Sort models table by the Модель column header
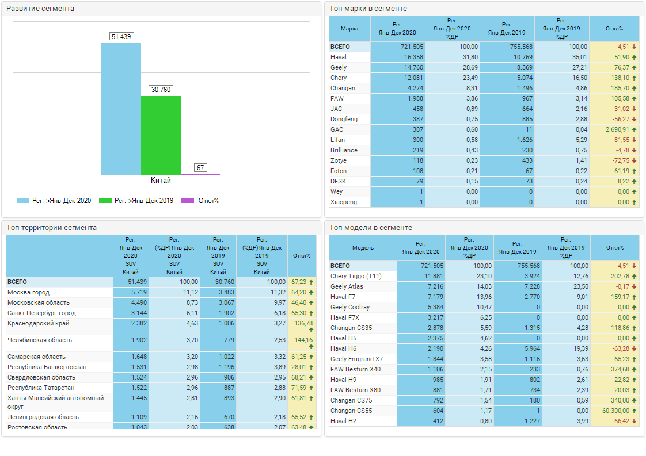Image resolution: width=646 pixels, height=456 pixels. [363, 248]
